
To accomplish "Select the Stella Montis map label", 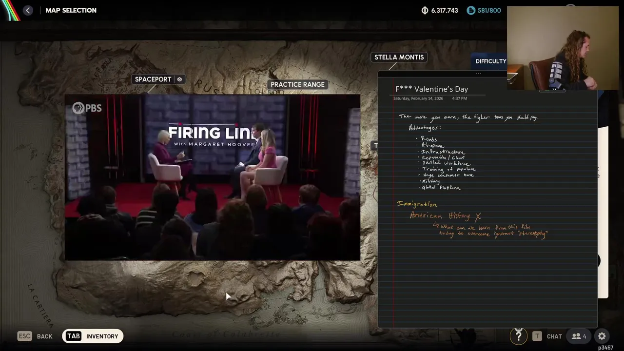I will coord(399,57).
